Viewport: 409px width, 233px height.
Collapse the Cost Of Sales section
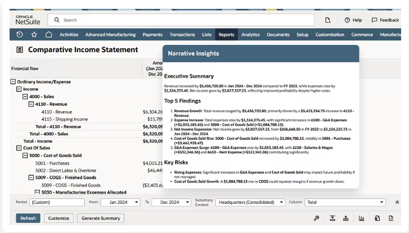coord(19,148)
